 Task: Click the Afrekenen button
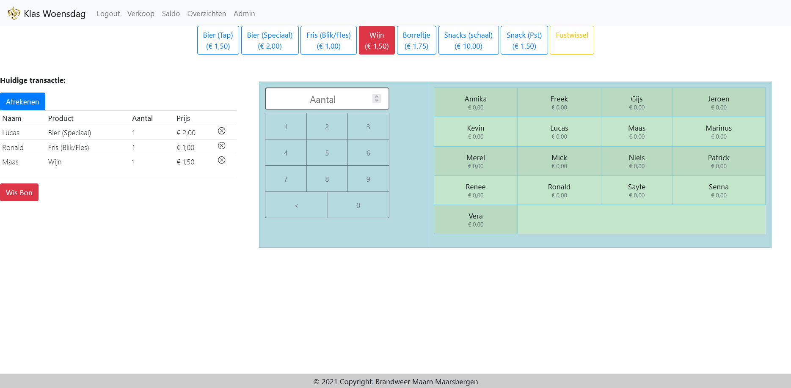coord(22,102)
